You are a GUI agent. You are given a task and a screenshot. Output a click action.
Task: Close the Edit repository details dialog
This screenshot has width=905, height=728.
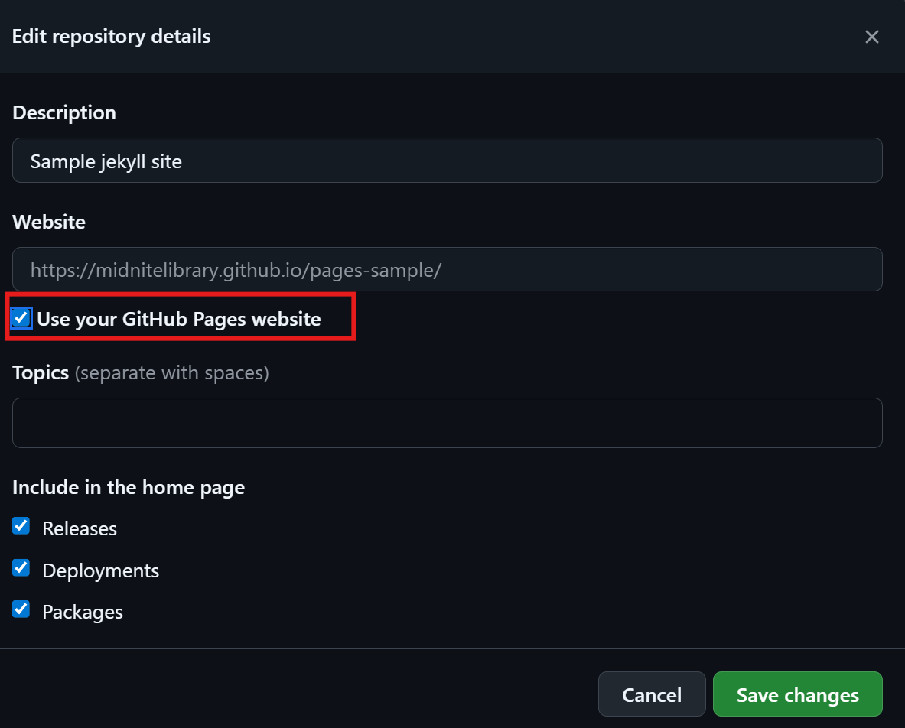click(871, 37)
